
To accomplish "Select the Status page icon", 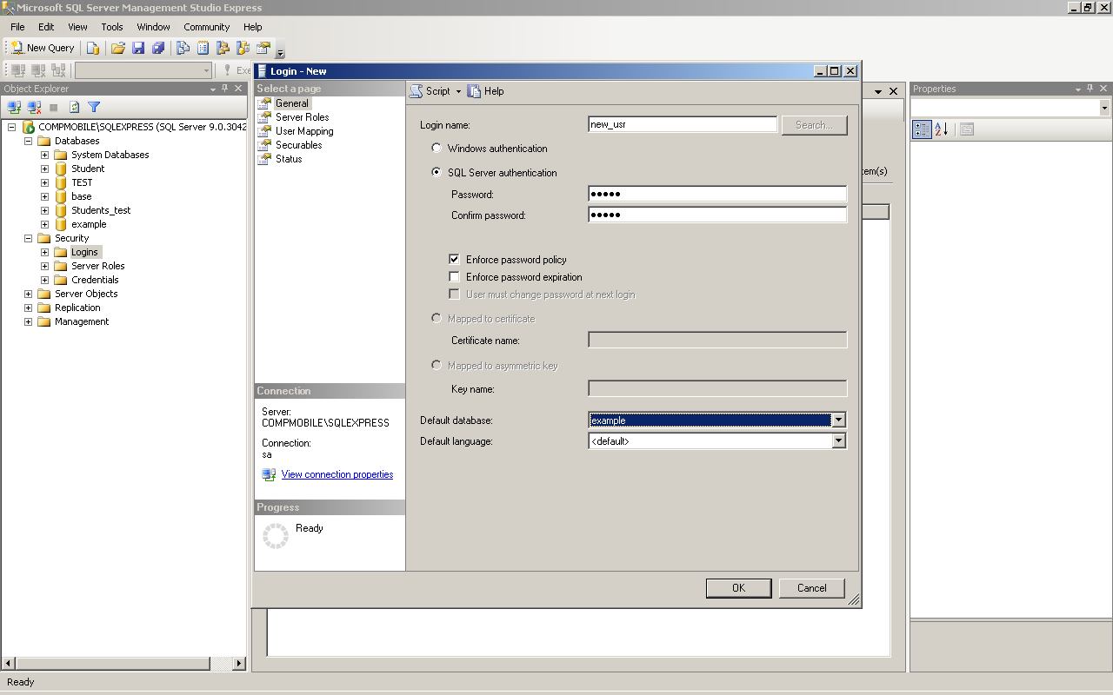I will (265, 159).
